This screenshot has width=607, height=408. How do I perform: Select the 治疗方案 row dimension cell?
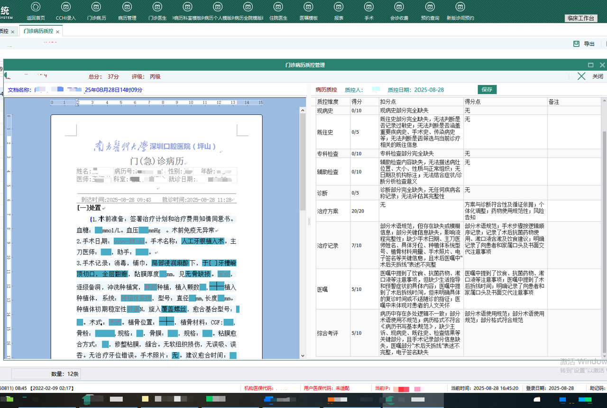pos(333,211)
